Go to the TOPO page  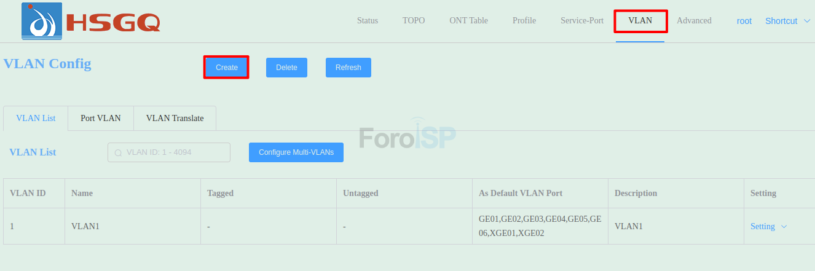(x=414, y=20)
